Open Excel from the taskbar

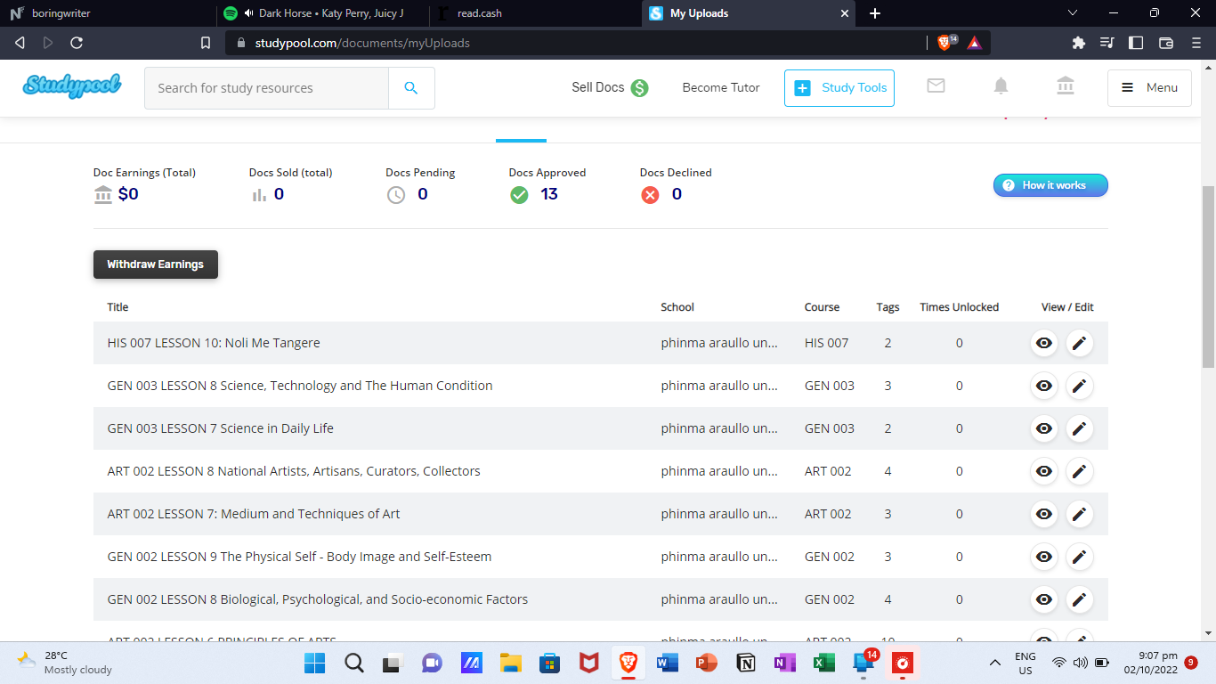[x=823, y=664]
